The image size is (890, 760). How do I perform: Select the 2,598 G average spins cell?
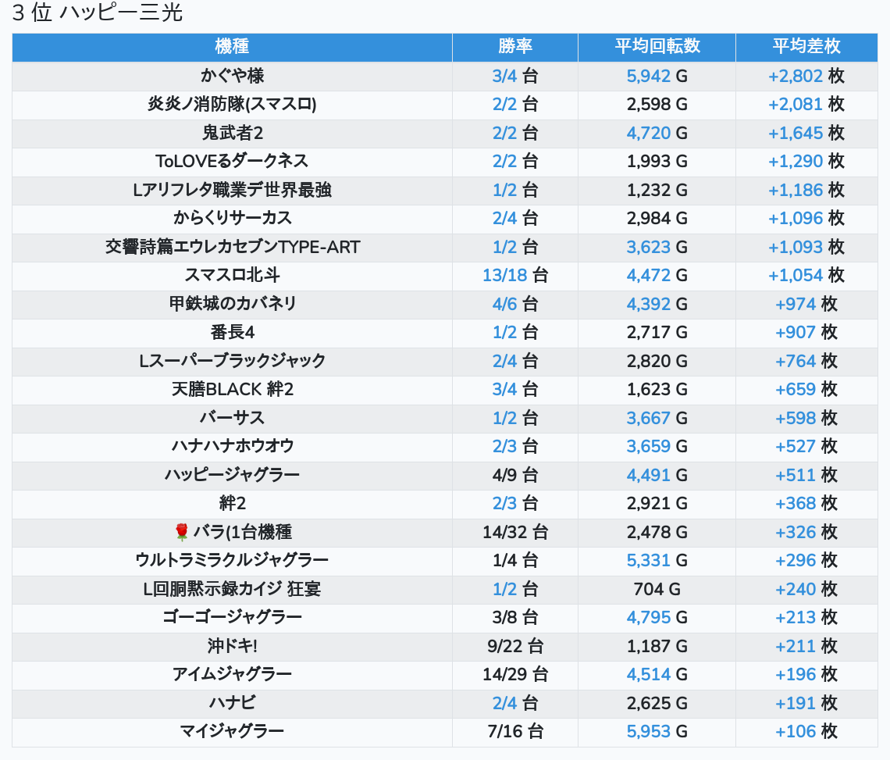coord(657,105)
